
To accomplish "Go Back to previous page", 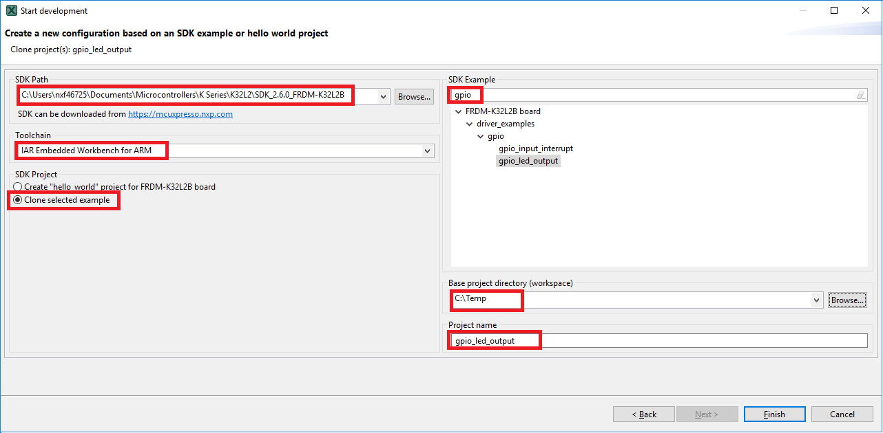I will click(x=644, y=414).
